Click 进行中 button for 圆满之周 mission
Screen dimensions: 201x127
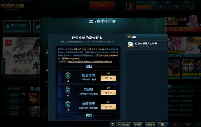pos(108,78)
